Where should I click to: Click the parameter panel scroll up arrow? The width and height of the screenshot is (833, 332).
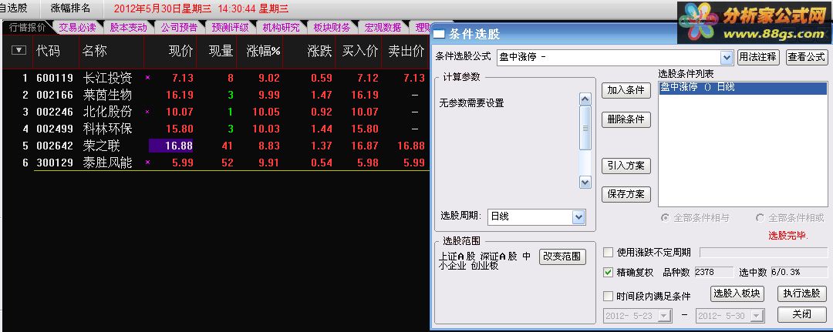585,99
